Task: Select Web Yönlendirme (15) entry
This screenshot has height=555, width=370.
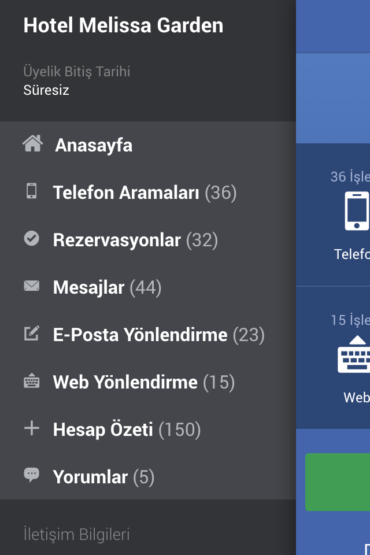Action: click(147, 382)
